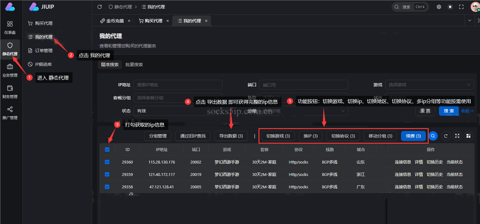
Task: Click the 导出数据 (3) export button
Action: (231, 136)
